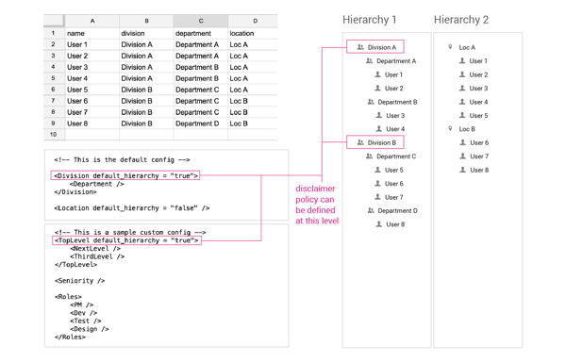Click the location pin icon beside Loc B
Viewport: 566px width, 362px height.
(x=450, y=128)
